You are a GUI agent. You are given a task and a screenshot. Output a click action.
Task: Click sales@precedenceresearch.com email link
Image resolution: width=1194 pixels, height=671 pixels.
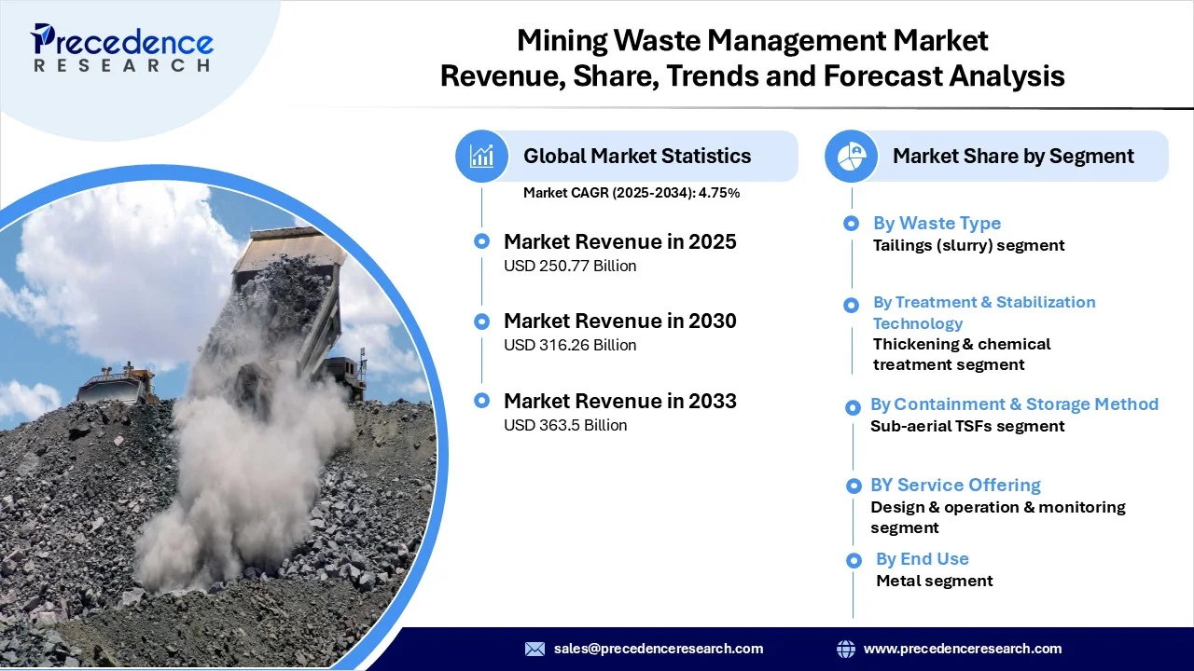[658, 649]
